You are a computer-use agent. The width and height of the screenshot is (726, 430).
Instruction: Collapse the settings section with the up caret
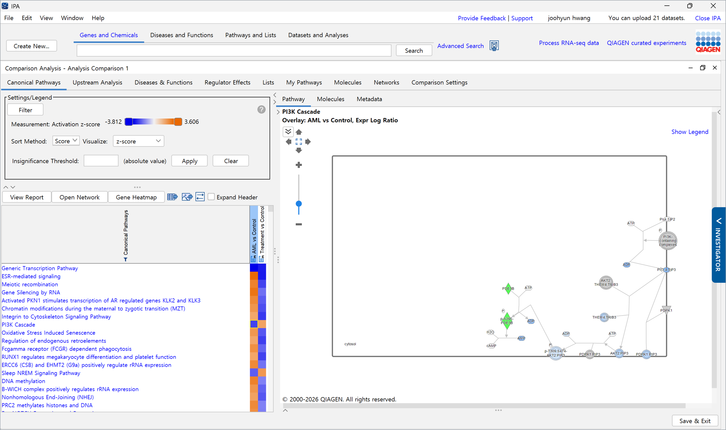coord(6,187)
